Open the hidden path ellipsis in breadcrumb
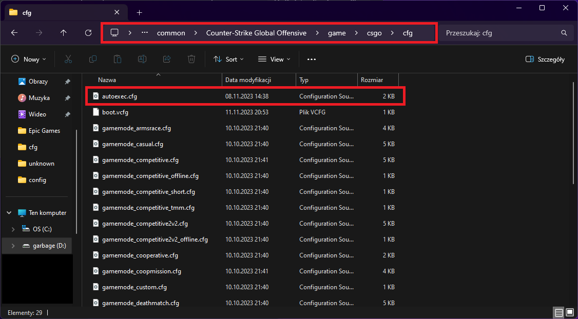Viewport: 578px width, 319px height. click(x=145, y=33)
